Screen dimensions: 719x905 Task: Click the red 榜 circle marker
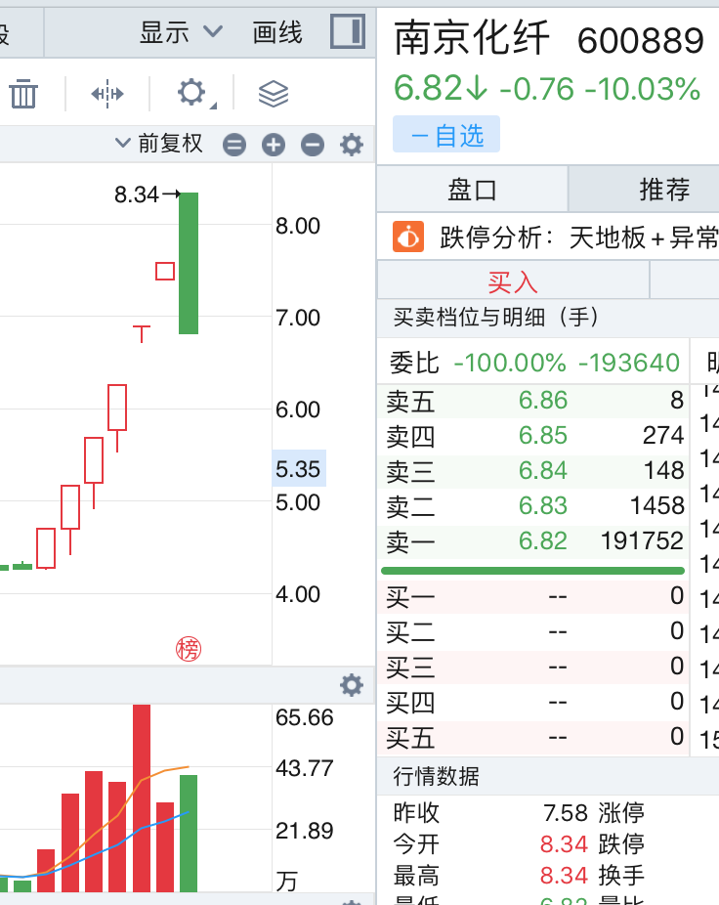click(188, 648)
